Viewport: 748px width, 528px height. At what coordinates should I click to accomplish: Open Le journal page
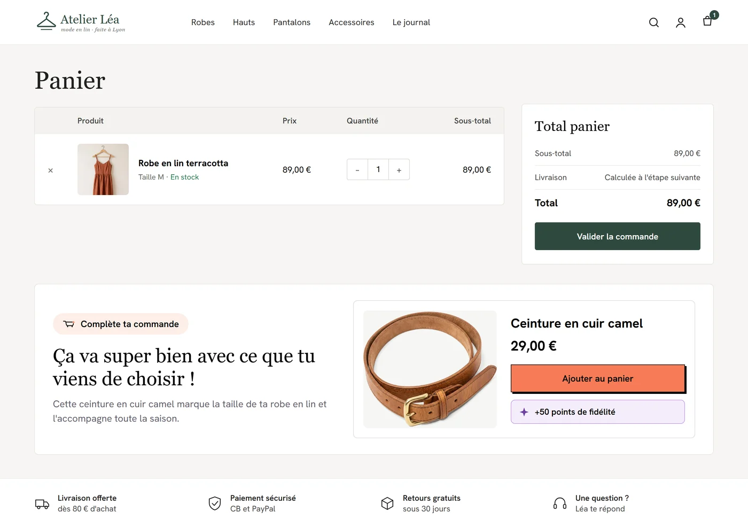(x=411, y=22)
